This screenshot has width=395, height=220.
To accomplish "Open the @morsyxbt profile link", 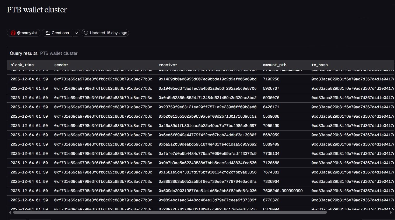I will pyautogui.click(x=27, y=33).
